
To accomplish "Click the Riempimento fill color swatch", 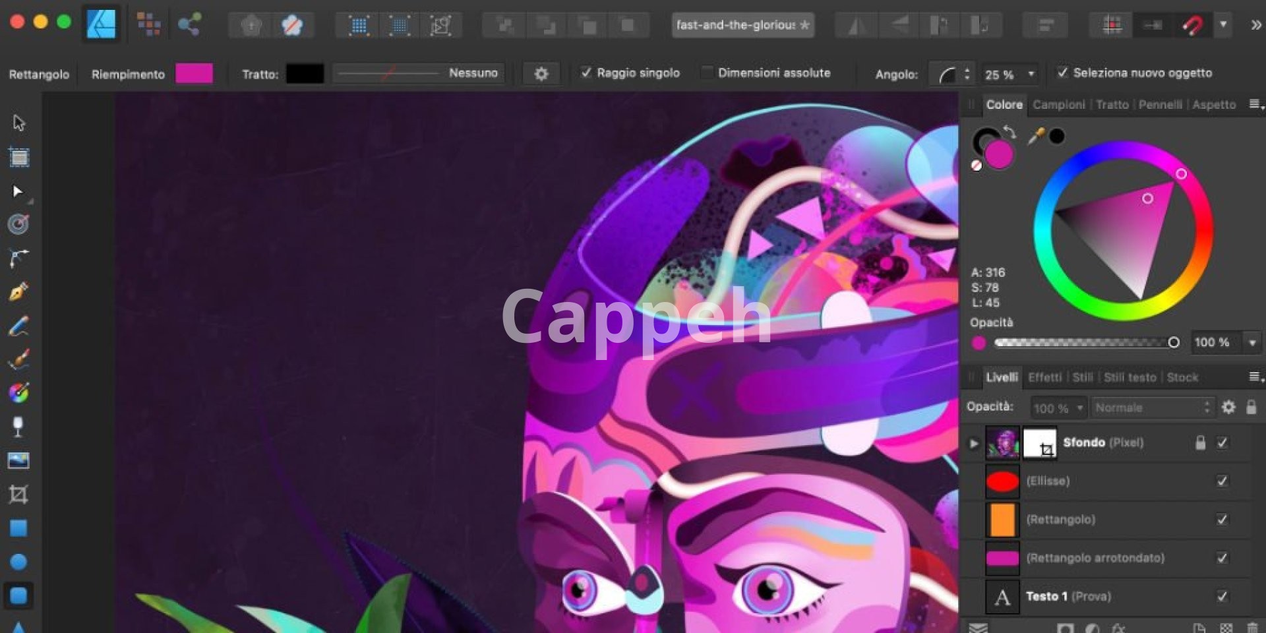I will tap(194, 73).
